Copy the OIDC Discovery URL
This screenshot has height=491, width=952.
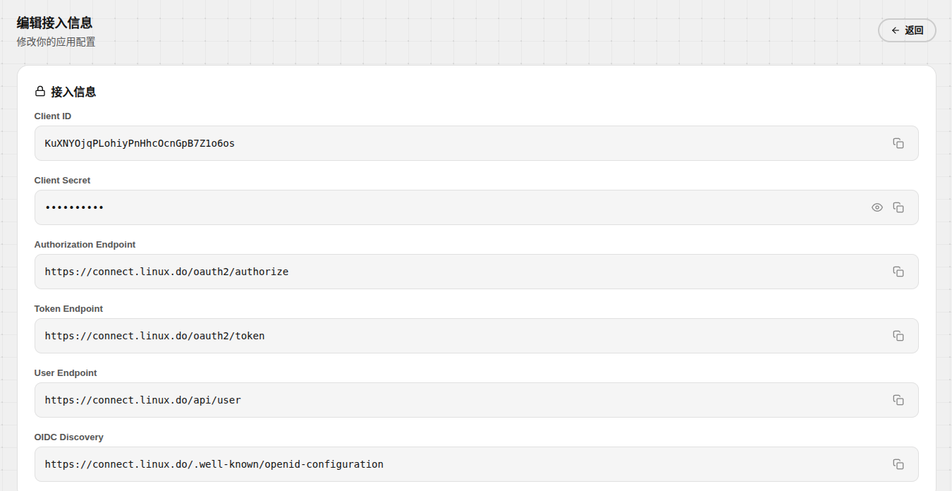[x=898, y=464]
